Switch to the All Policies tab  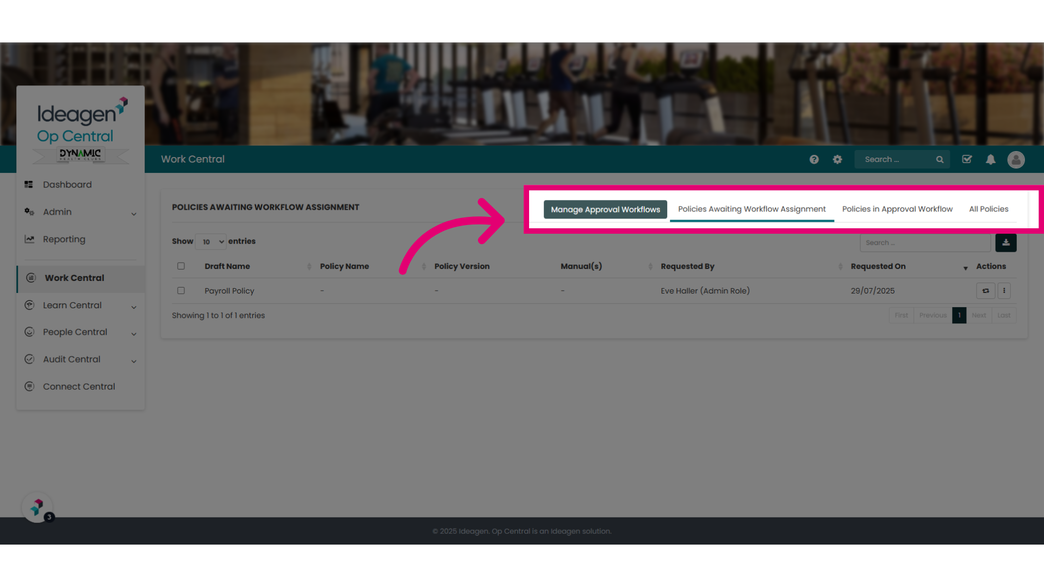tap(989, 209)
